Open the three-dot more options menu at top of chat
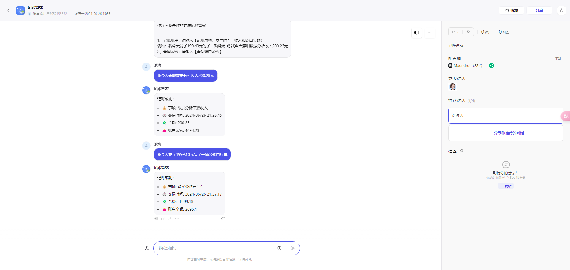Screen dimensions: 570x270 tap(430, 33)
